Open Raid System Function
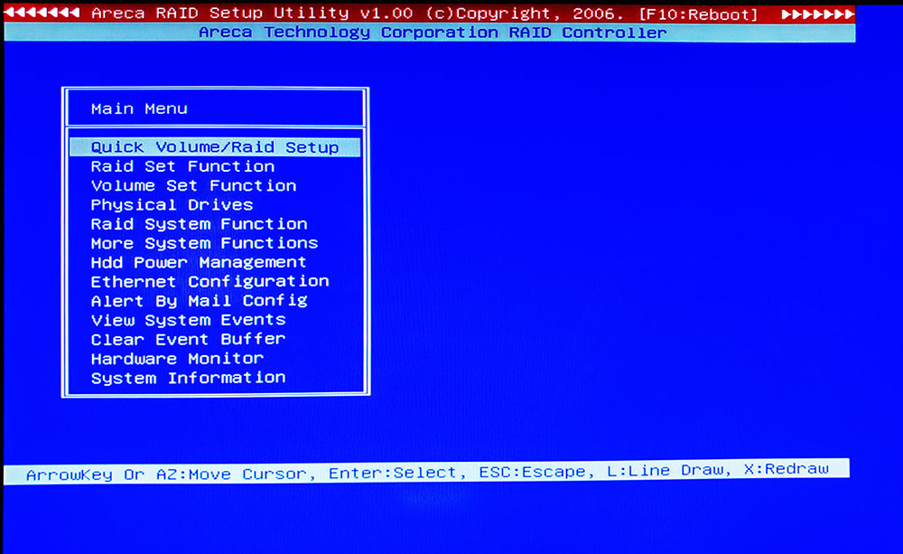Screen dimensions: 903x554 point(199,224)
